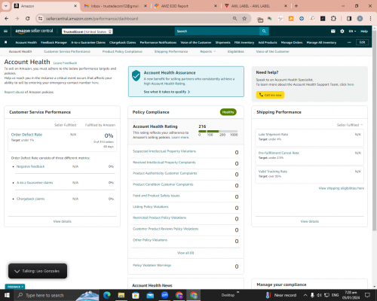The image size is (377, 301).
Task: Open the EN language dropdown
Action: coord(352,31)
